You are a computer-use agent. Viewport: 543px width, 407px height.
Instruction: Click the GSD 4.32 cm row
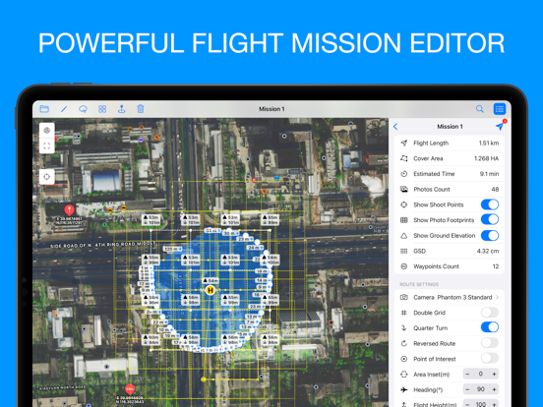click(450, 251)
